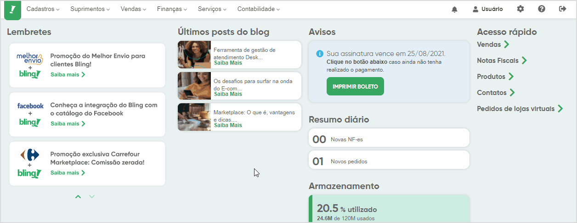
Task: Open Saiba mais for Facebook catalog integration
Action: point(68,123)
